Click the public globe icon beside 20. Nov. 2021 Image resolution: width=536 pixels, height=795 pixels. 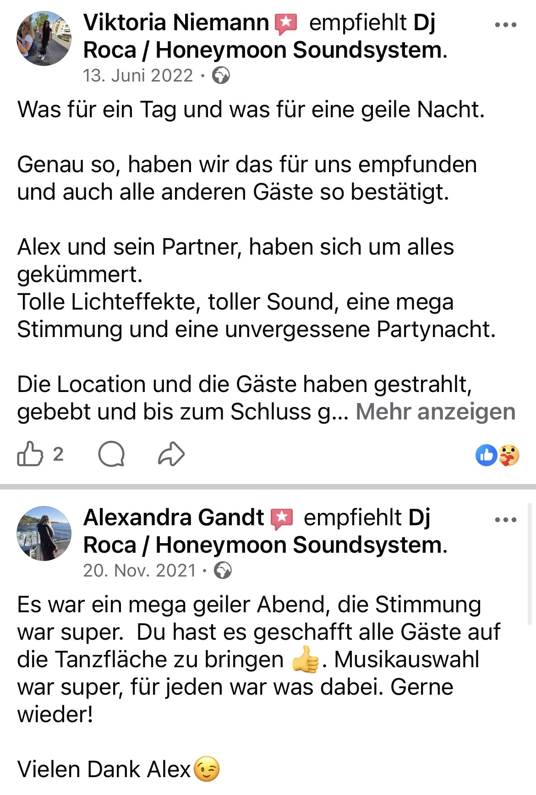223,571
